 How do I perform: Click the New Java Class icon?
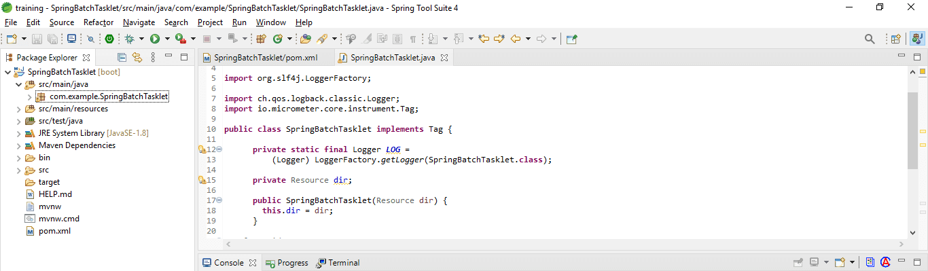[277, 39]
